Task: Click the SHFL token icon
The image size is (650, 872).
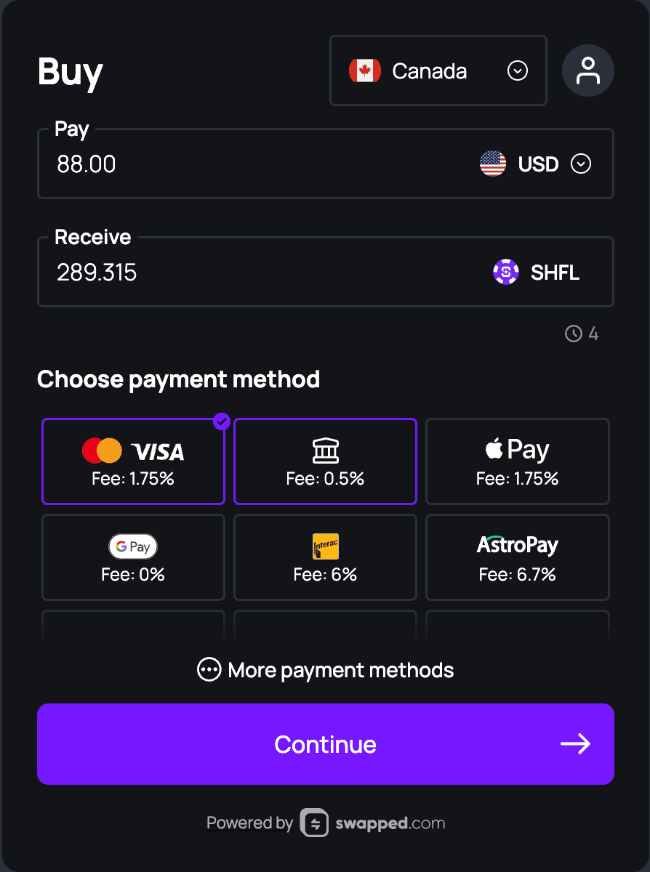Action: coord(506,272)
